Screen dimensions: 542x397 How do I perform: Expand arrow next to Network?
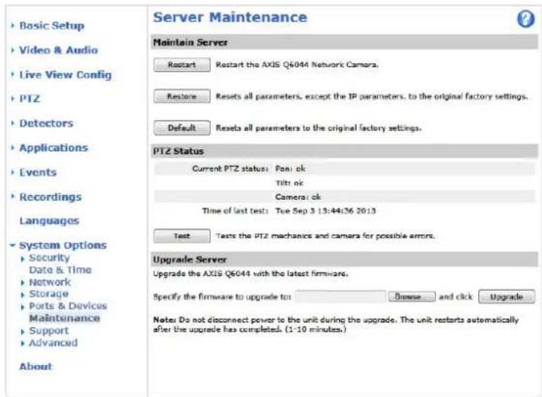pyautogui.click(x=22, y=283)
